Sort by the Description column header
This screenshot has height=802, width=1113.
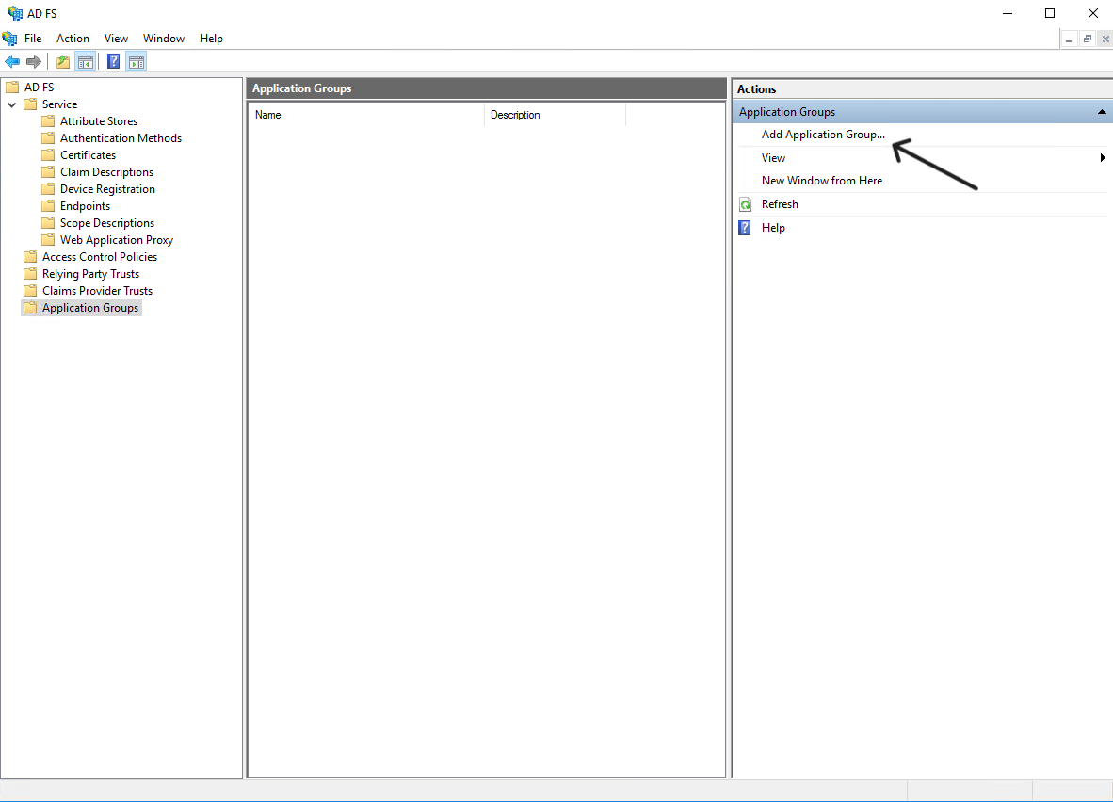click(555, 115)
